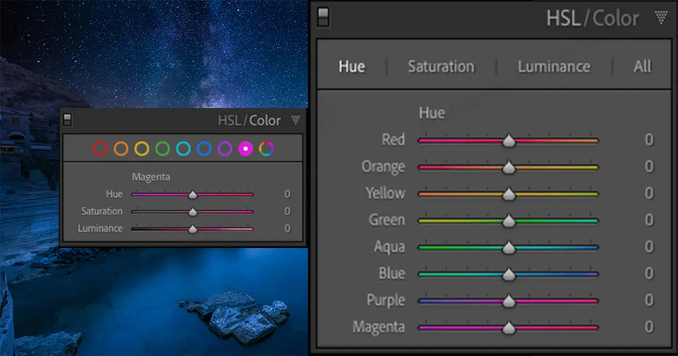Screen dimensions: 678x356
Task: Toggle the panel switch on the Color panel
Action: point(67,120)
